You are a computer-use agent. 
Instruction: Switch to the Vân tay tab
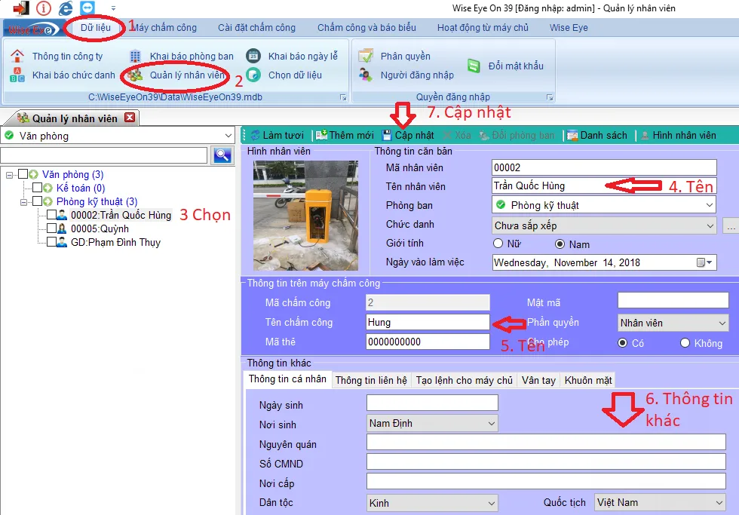(538, 381)
